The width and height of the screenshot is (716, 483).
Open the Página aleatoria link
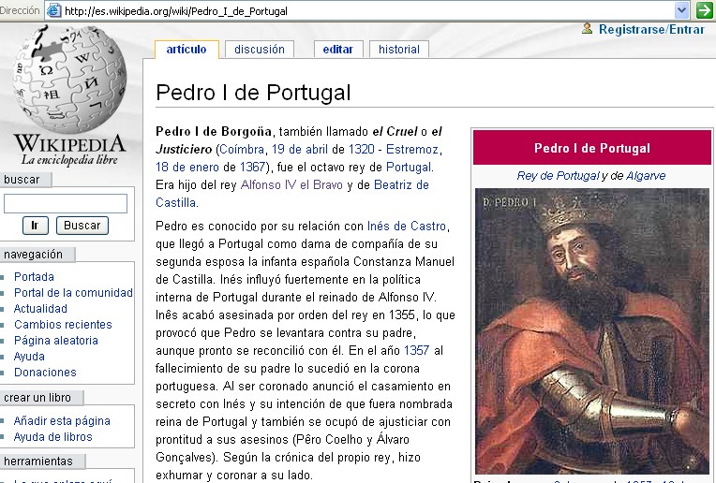[x=55, y=340]
